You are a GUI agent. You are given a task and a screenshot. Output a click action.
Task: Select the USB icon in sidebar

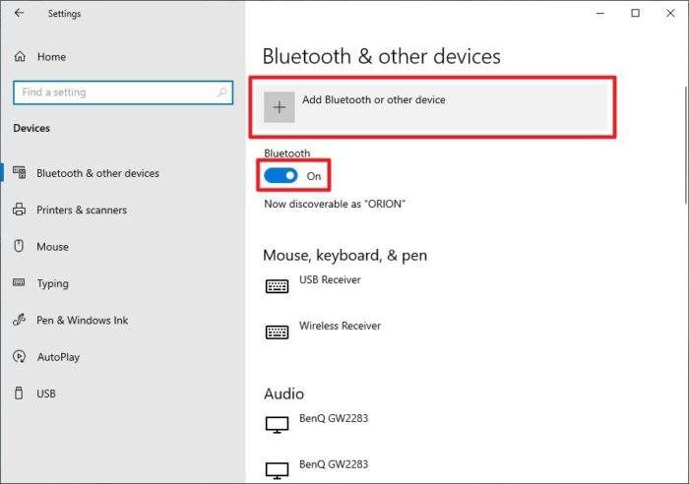(x=19, y=393)
